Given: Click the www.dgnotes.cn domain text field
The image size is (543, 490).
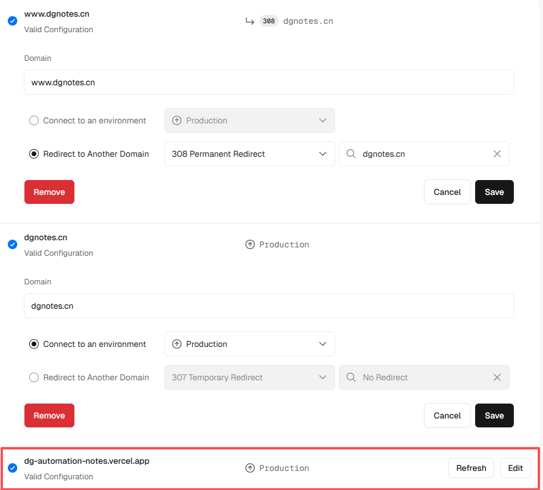Looking at the screenshot, I should (269, 82).
